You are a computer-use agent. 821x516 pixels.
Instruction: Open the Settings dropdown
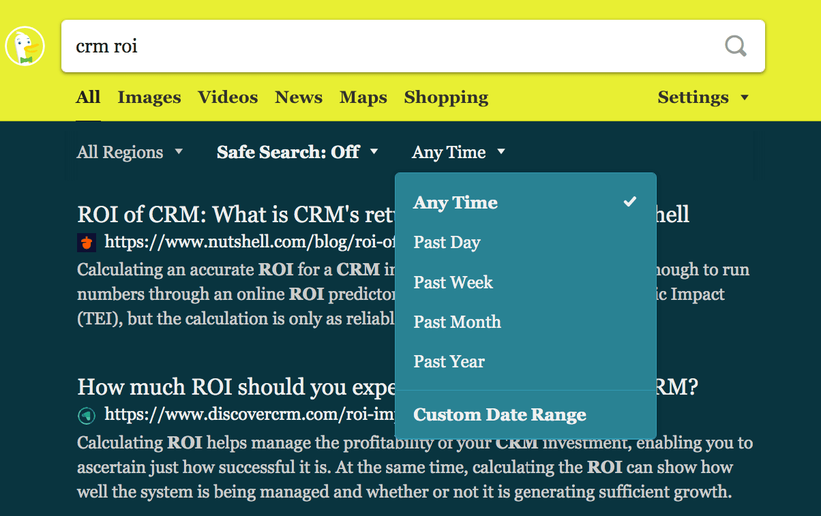point(703,97)
